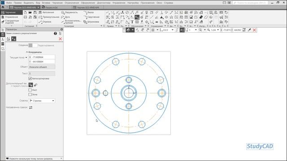Select the Окружность (circle) tool
Screen dimensions: 287x161
coord(70,13)
